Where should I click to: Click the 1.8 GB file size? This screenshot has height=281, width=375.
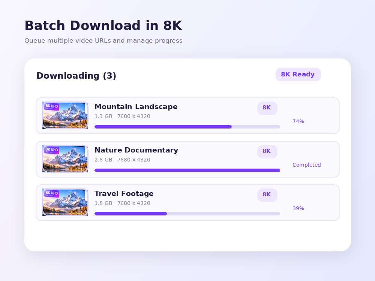103,203
